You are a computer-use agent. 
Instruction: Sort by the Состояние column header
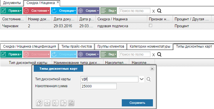coord(13,19)
